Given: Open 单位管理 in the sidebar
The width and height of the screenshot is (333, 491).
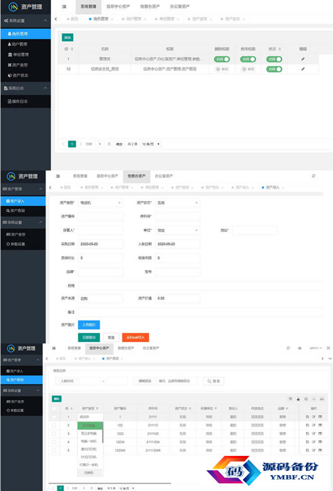Looking at the screenshot, I should [x=25, y=54].
